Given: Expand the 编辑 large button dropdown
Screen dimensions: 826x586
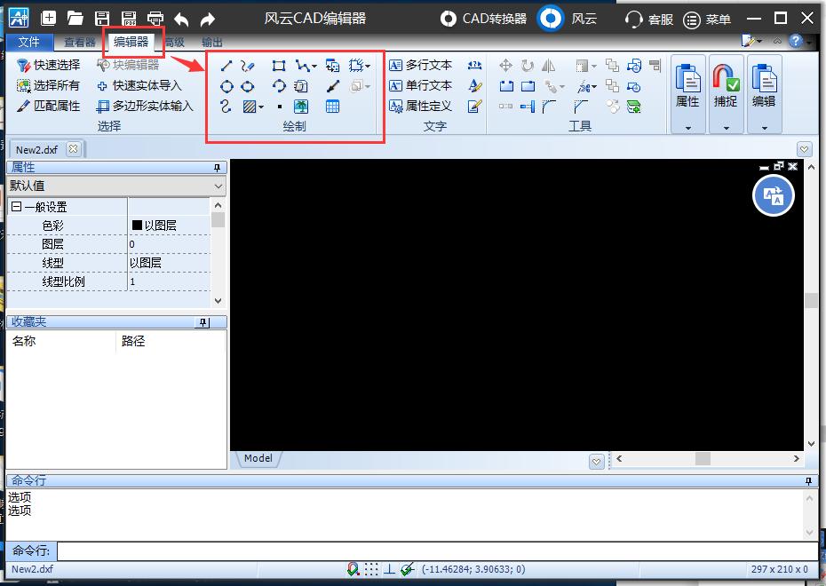Looking at the screenshot, I should 765,128.
